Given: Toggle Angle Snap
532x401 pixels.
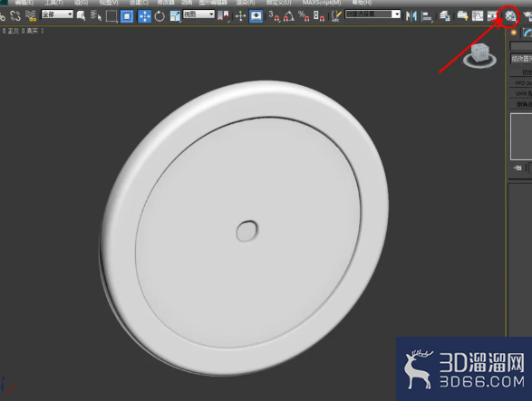Looking at the screenshot, I should 289,16.
